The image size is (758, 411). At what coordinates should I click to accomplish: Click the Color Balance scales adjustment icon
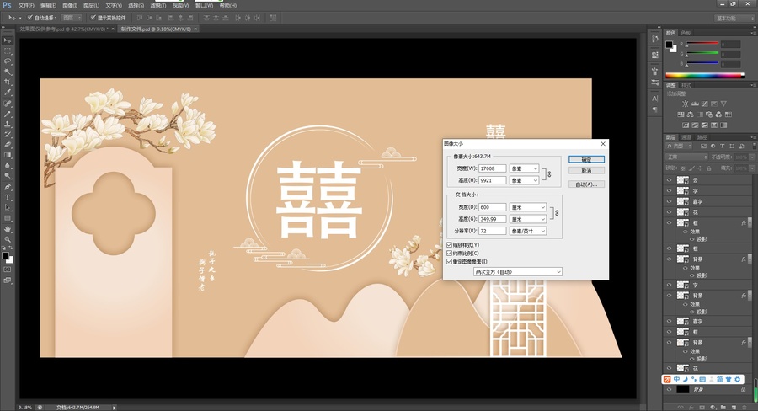click(x=690, y=115)
